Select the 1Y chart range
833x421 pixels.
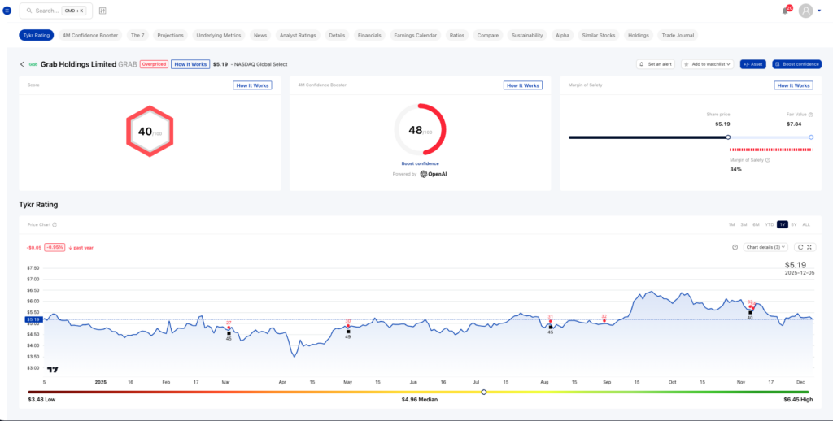(x=783, y=224)
